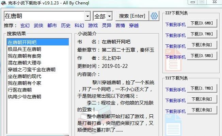Select the 灵异 recommended genre
Screen dimensions: 222x136
[107, 25]
